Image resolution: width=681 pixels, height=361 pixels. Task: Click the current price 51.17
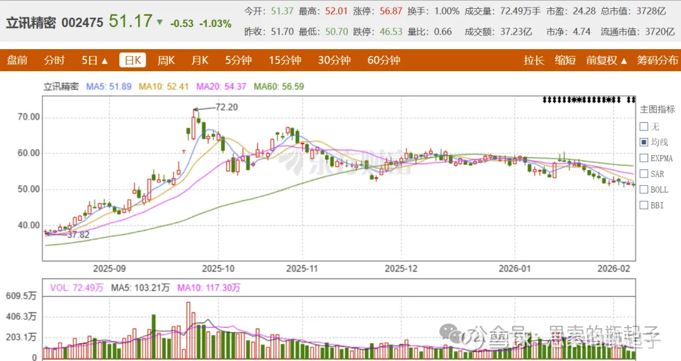[x=131, y=21]
